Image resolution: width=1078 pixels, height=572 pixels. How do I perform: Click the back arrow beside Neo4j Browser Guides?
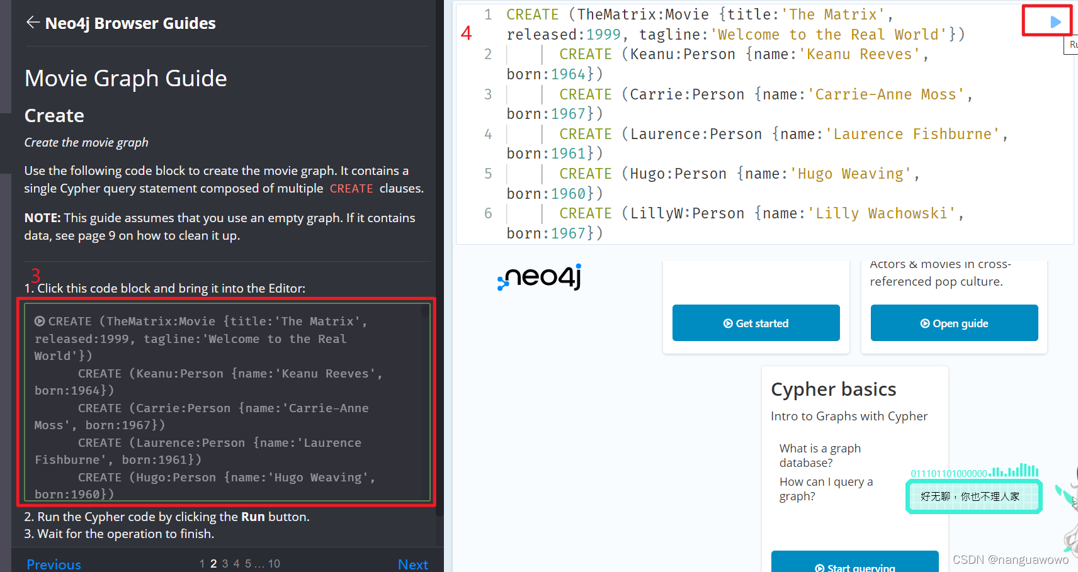point(33,23)
